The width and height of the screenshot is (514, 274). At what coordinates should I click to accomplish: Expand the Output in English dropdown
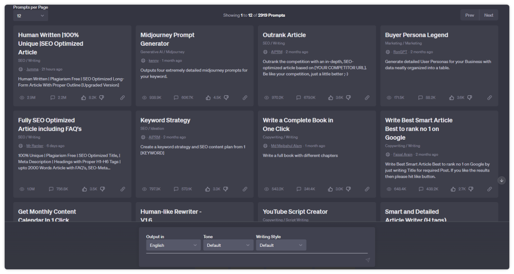pos(173,245)
